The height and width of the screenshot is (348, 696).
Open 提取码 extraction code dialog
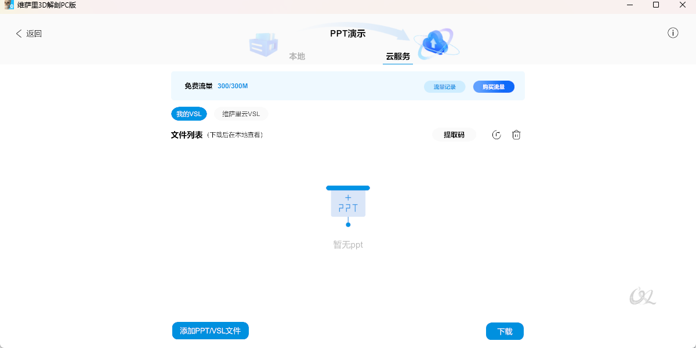[454, 134]
